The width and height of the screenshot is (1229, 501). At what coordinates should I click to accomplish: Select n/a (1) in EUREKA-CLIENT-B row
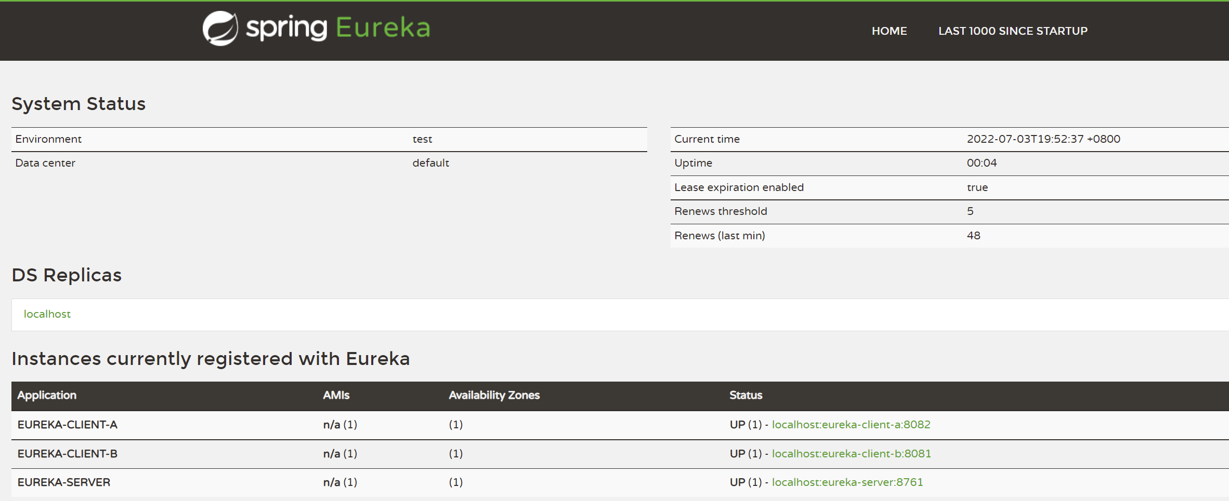pos(340,454)
